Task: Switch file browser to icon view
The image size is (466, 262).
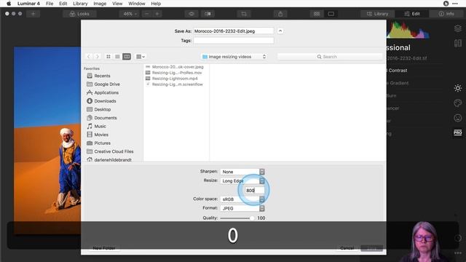Action: (108, 57)
